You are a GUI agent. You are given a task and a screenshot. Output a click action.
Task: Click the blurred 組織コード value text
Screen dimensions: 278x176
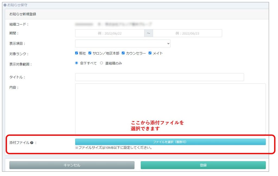pyautogui.click(x=113, y=24)
